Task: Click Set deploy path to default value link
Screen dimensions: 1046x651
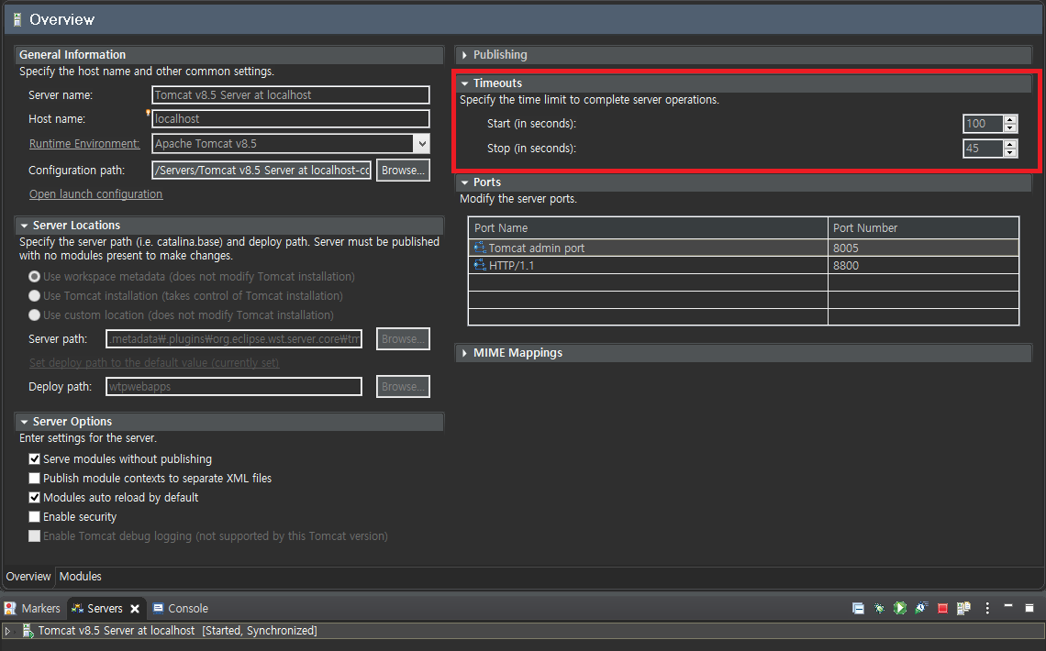Action: pos(154,362)
